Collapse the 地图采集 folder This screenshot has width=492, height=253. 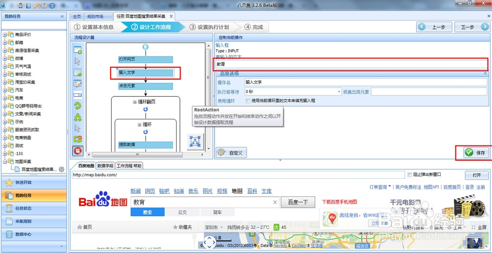(5, 162)
